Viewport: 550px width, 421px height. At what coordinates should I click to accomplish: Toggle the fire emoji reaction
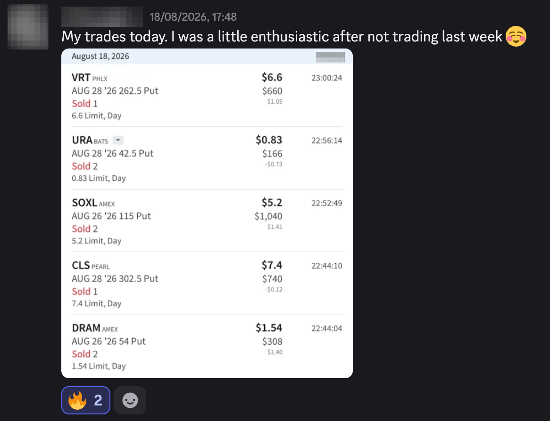coord(85,400)
